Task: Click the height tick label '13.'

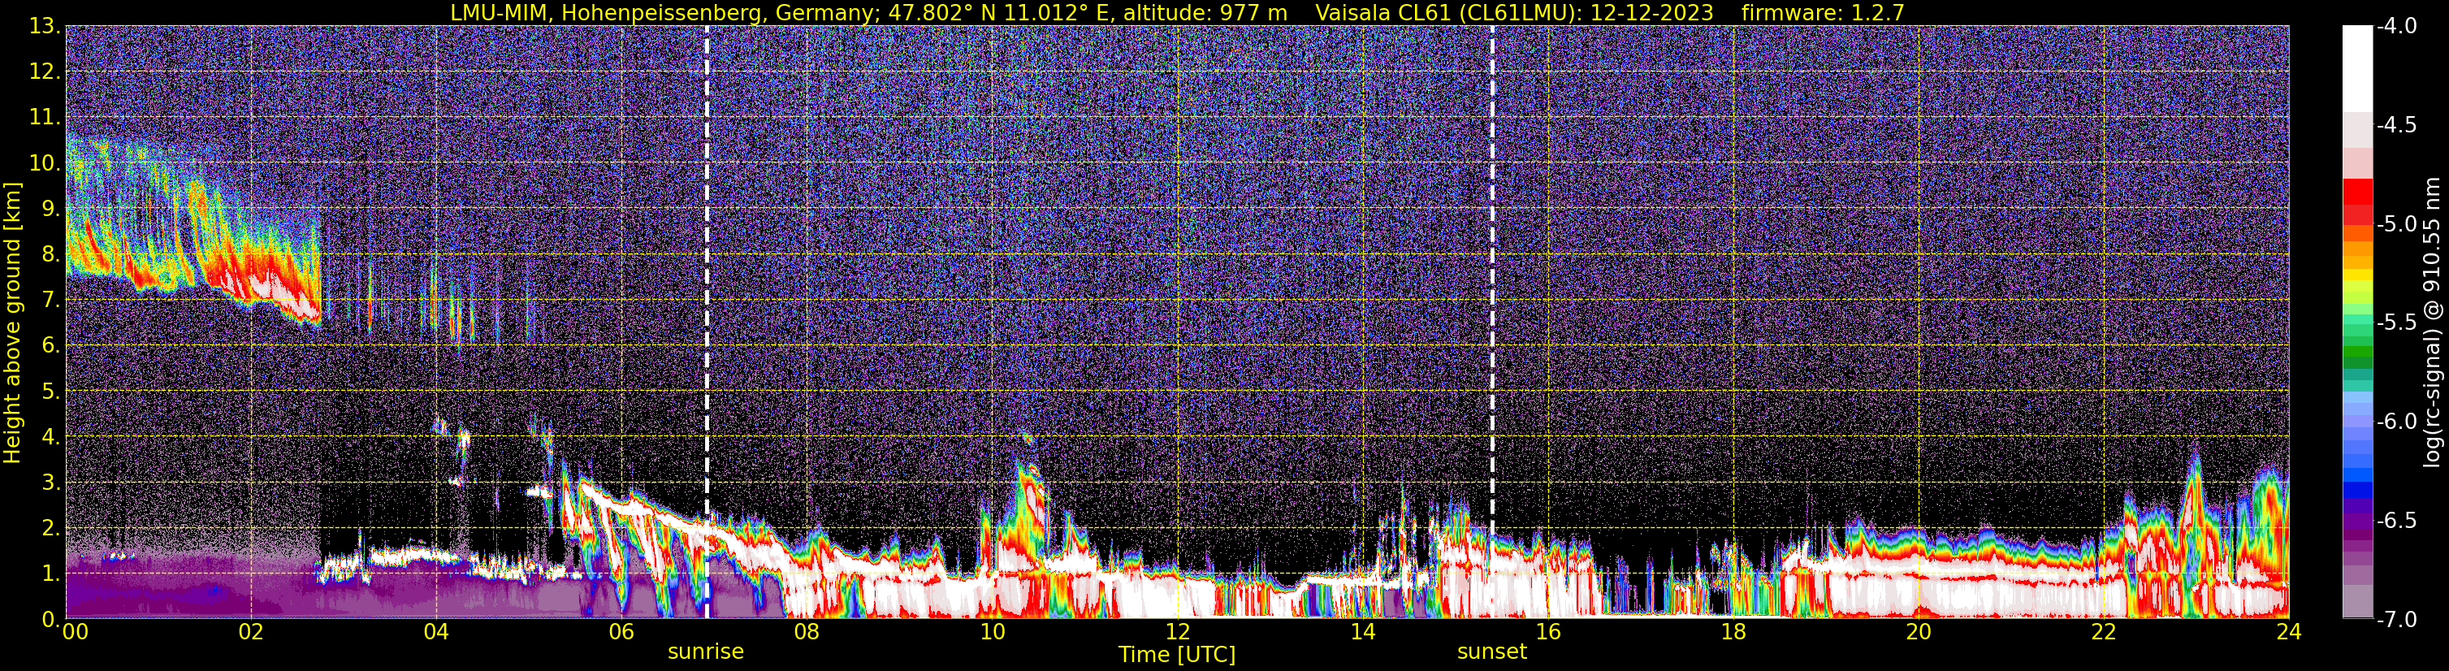Action: pos(45,27)
